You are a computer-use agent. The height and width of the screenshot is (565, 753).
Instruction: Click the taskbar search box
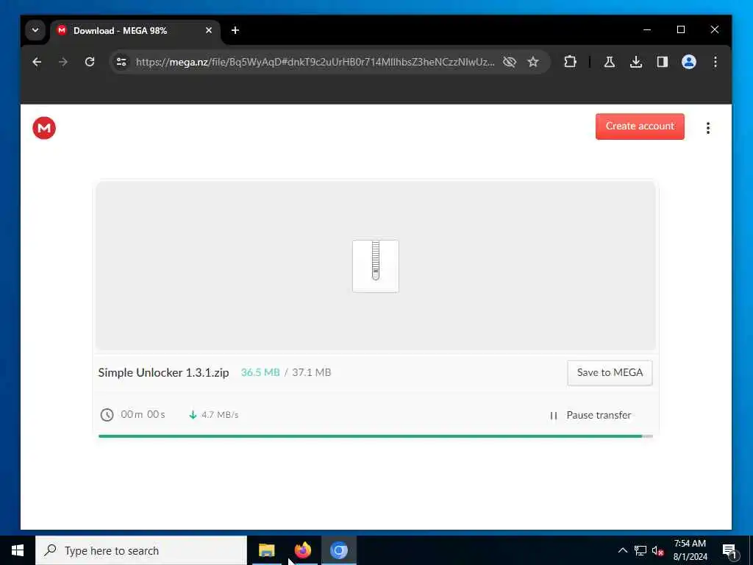(x=141, y=550)
